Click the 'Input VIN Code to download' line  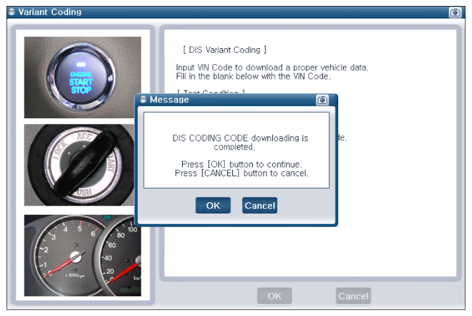pyautogui.click(x=272, y=67)
